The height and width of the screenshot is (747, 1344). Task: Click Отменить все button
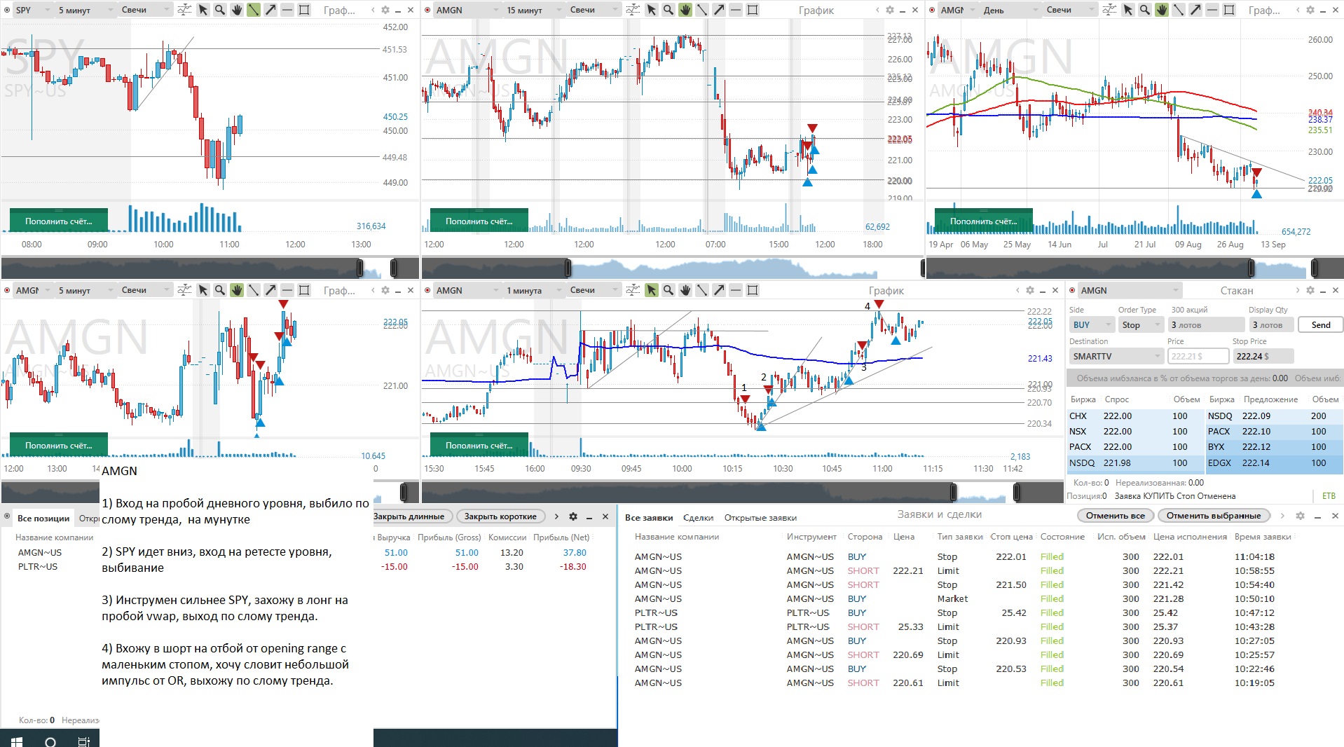click(x=1116, y=516)
